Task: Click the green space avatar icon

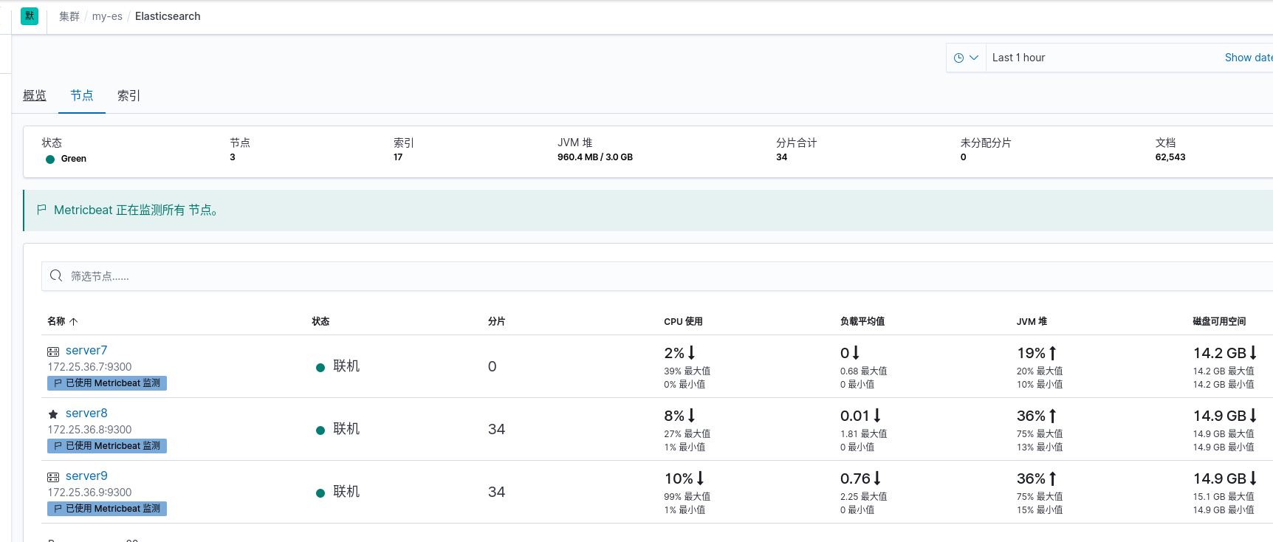Action: 30,16
